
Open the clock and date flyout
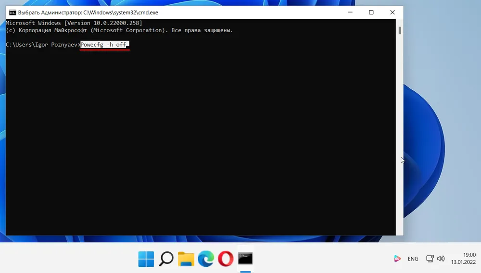tap(463, 259)
